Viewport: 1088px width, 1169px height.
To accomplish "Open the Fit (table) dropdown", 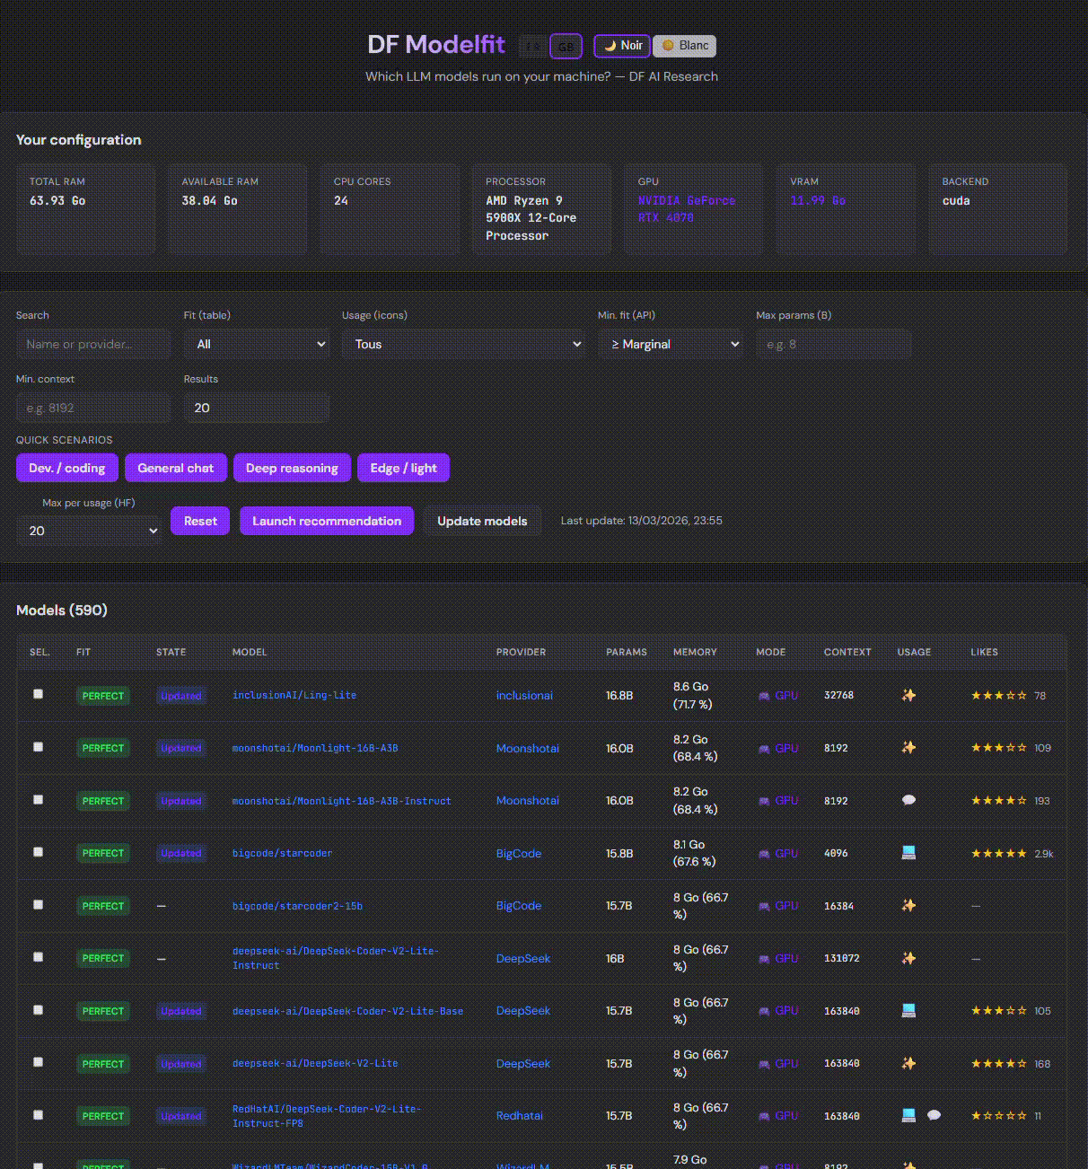I will 257,344.
